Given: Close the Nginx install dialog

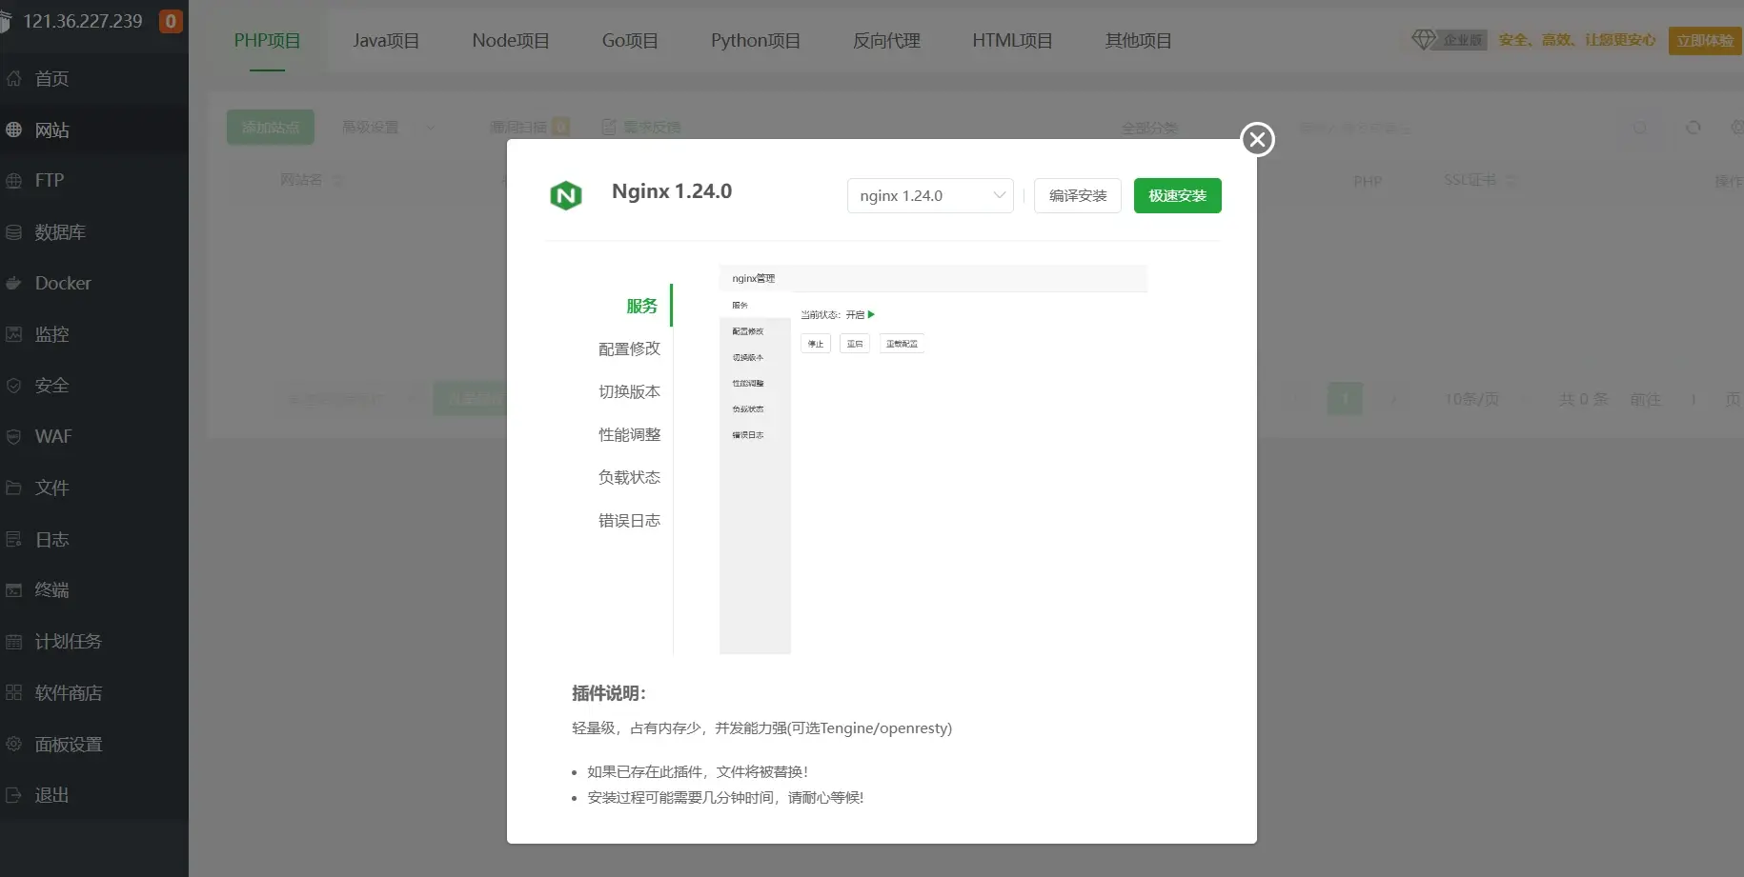Looking at the screenshot, I should pyautogui.click(x=1257, y=140).
